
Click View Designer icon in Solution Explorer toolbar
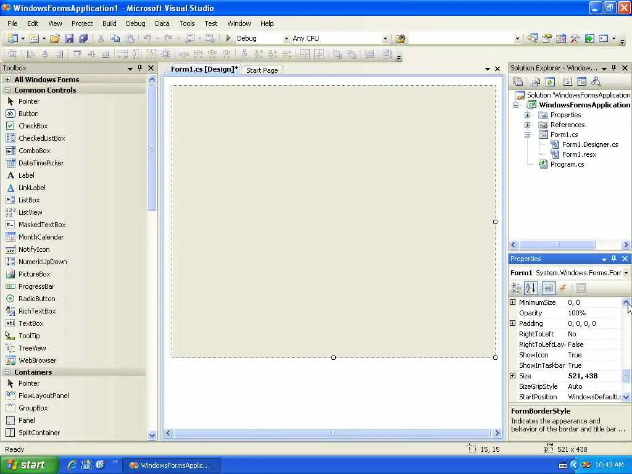[x=581, y=82]
